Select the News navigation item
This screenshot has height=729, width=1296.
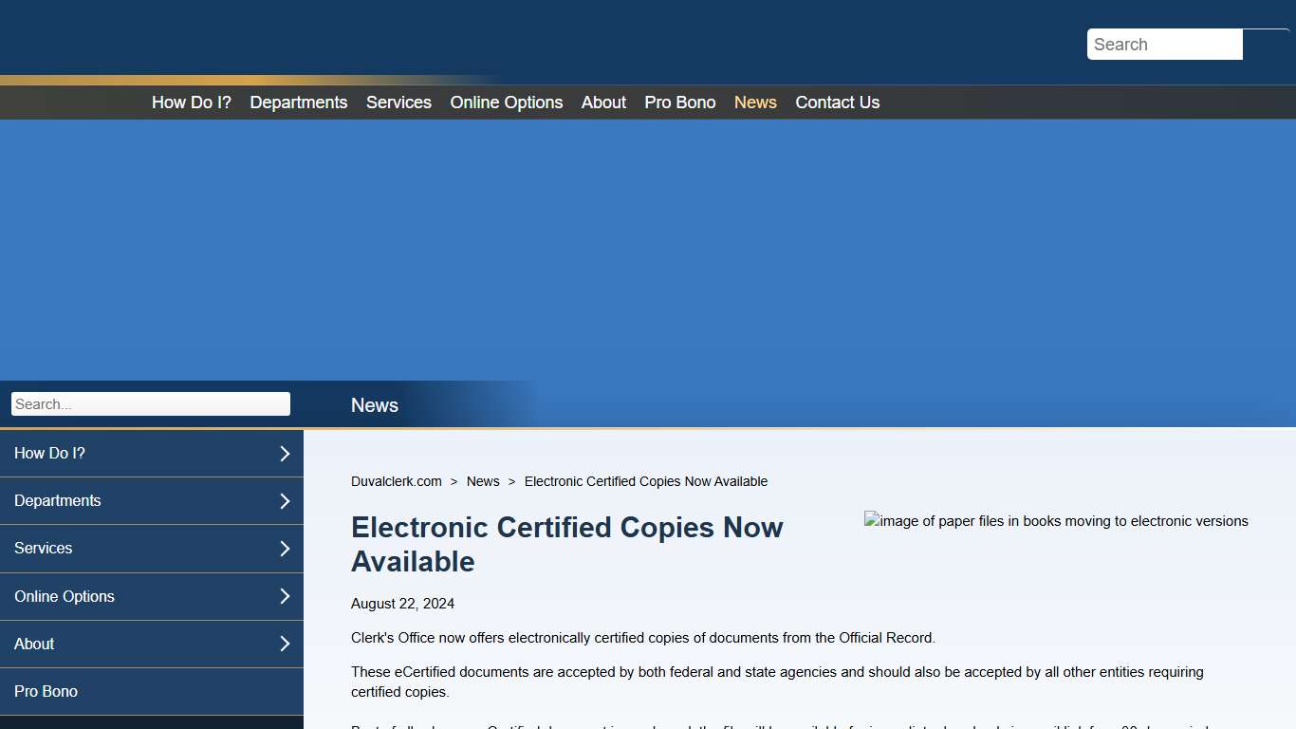pos(755,102)
